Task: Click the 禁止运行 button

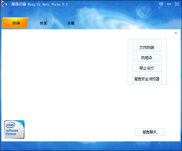Action: click(147, 68)
